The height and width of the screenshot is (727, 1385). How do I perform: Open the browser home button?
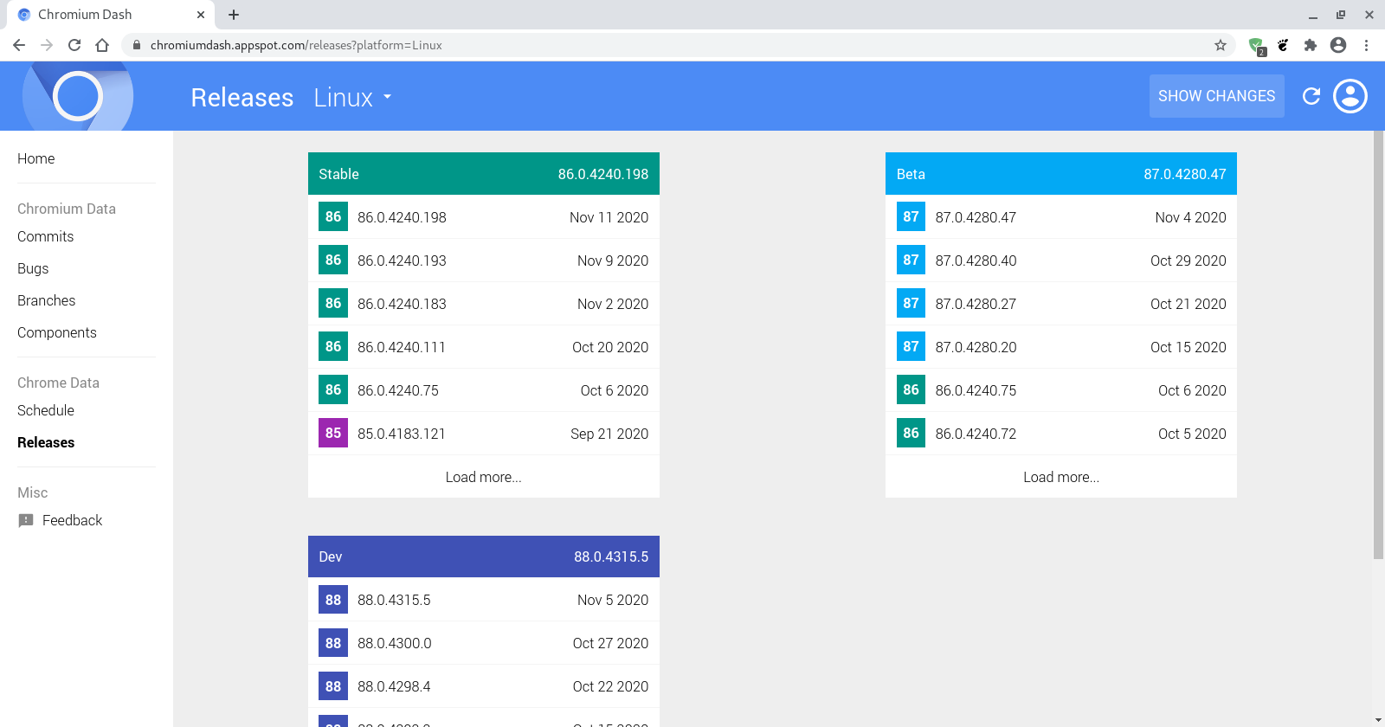coord(102,45)
